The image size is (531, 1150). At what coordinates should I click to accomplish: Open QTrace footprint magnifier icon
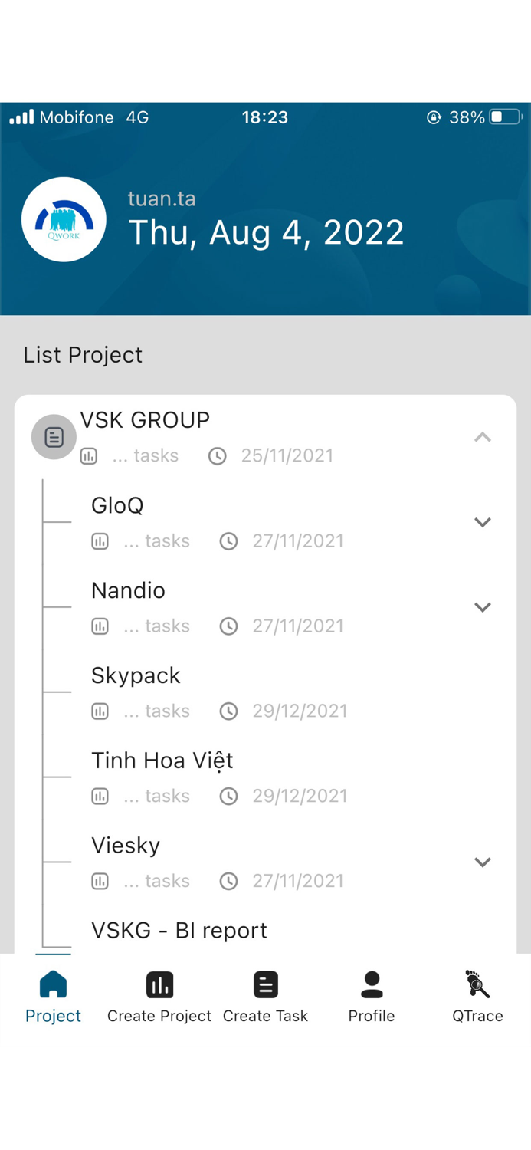(x=477, y=984)
